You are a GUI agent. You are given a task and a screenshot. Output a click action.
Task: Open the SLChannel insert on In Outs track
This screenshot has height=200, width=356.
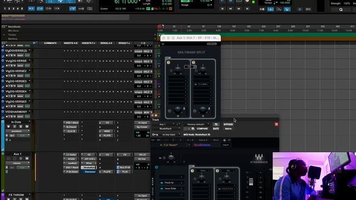point(71,127)
